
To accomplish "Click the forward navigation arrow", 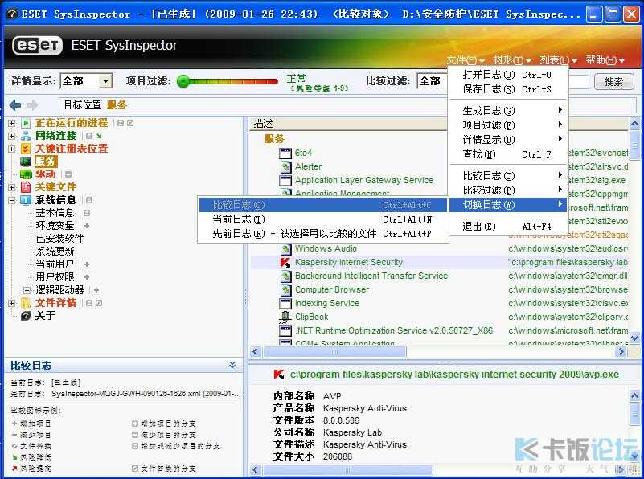I will tap(32, 105).
